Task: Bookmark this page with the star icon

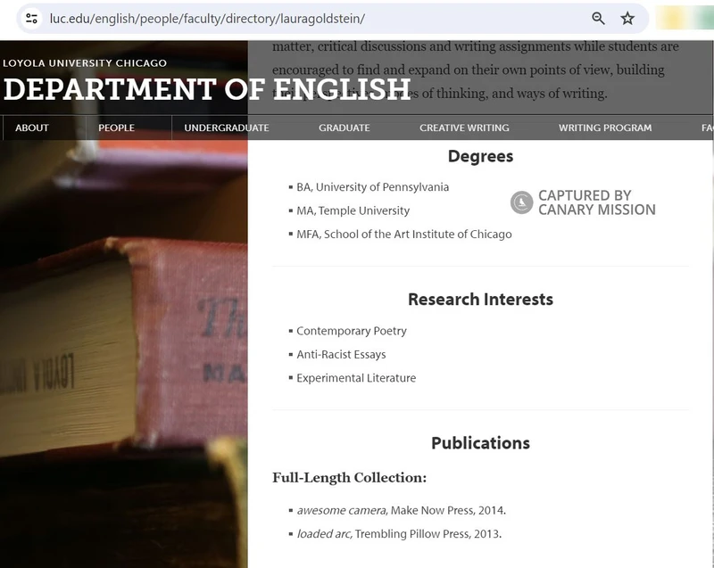Action: click(x=627, y=19)
